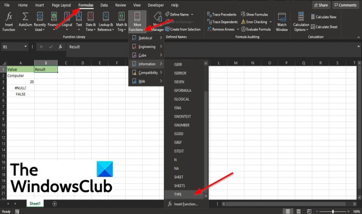Expand the Cube submenu
Viewport: 362px width, 214px height.
pos(146,55)
